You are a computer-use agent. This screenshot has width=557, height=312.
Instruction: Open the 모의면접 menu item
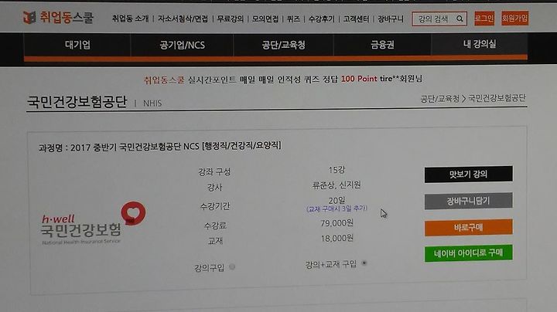[265, 19]
